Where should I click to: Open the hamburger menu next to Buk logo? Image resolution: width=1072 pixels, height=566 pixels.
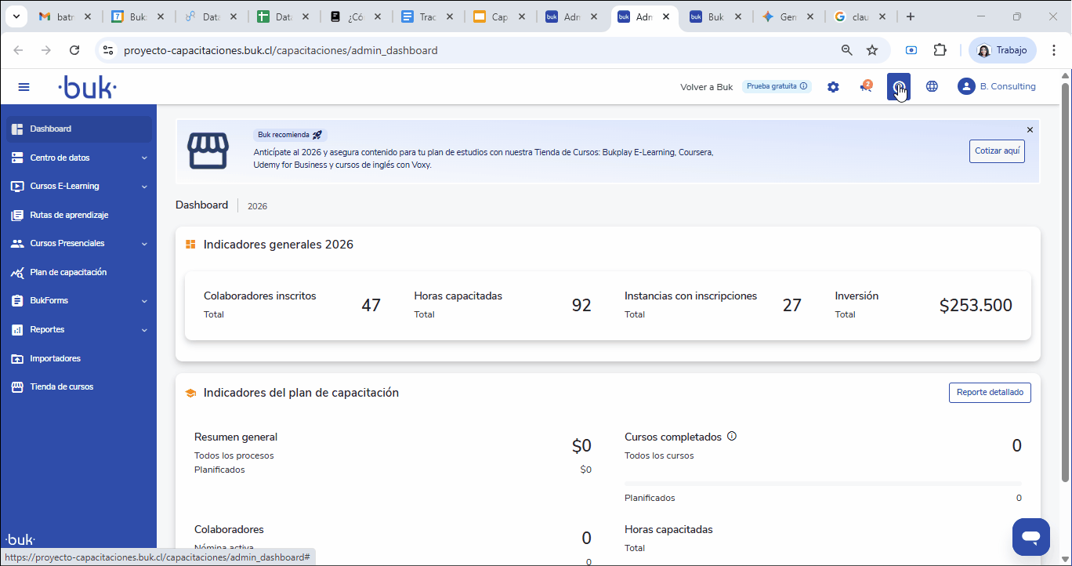(x=24, y=87)
